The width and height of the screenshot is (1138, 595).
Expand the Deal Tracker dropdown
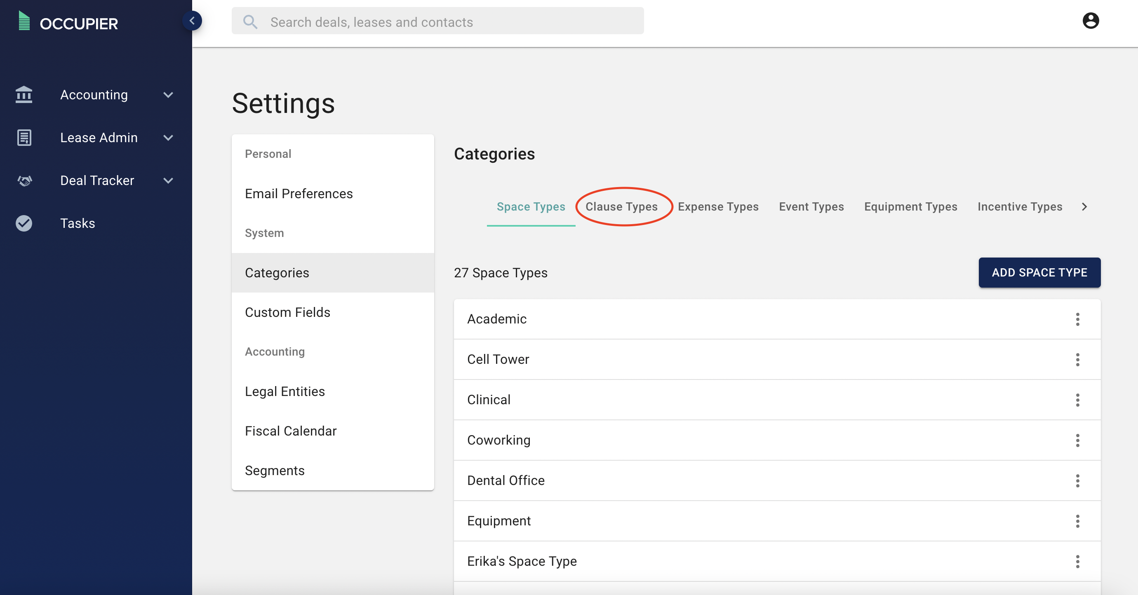tap(167, 180)
